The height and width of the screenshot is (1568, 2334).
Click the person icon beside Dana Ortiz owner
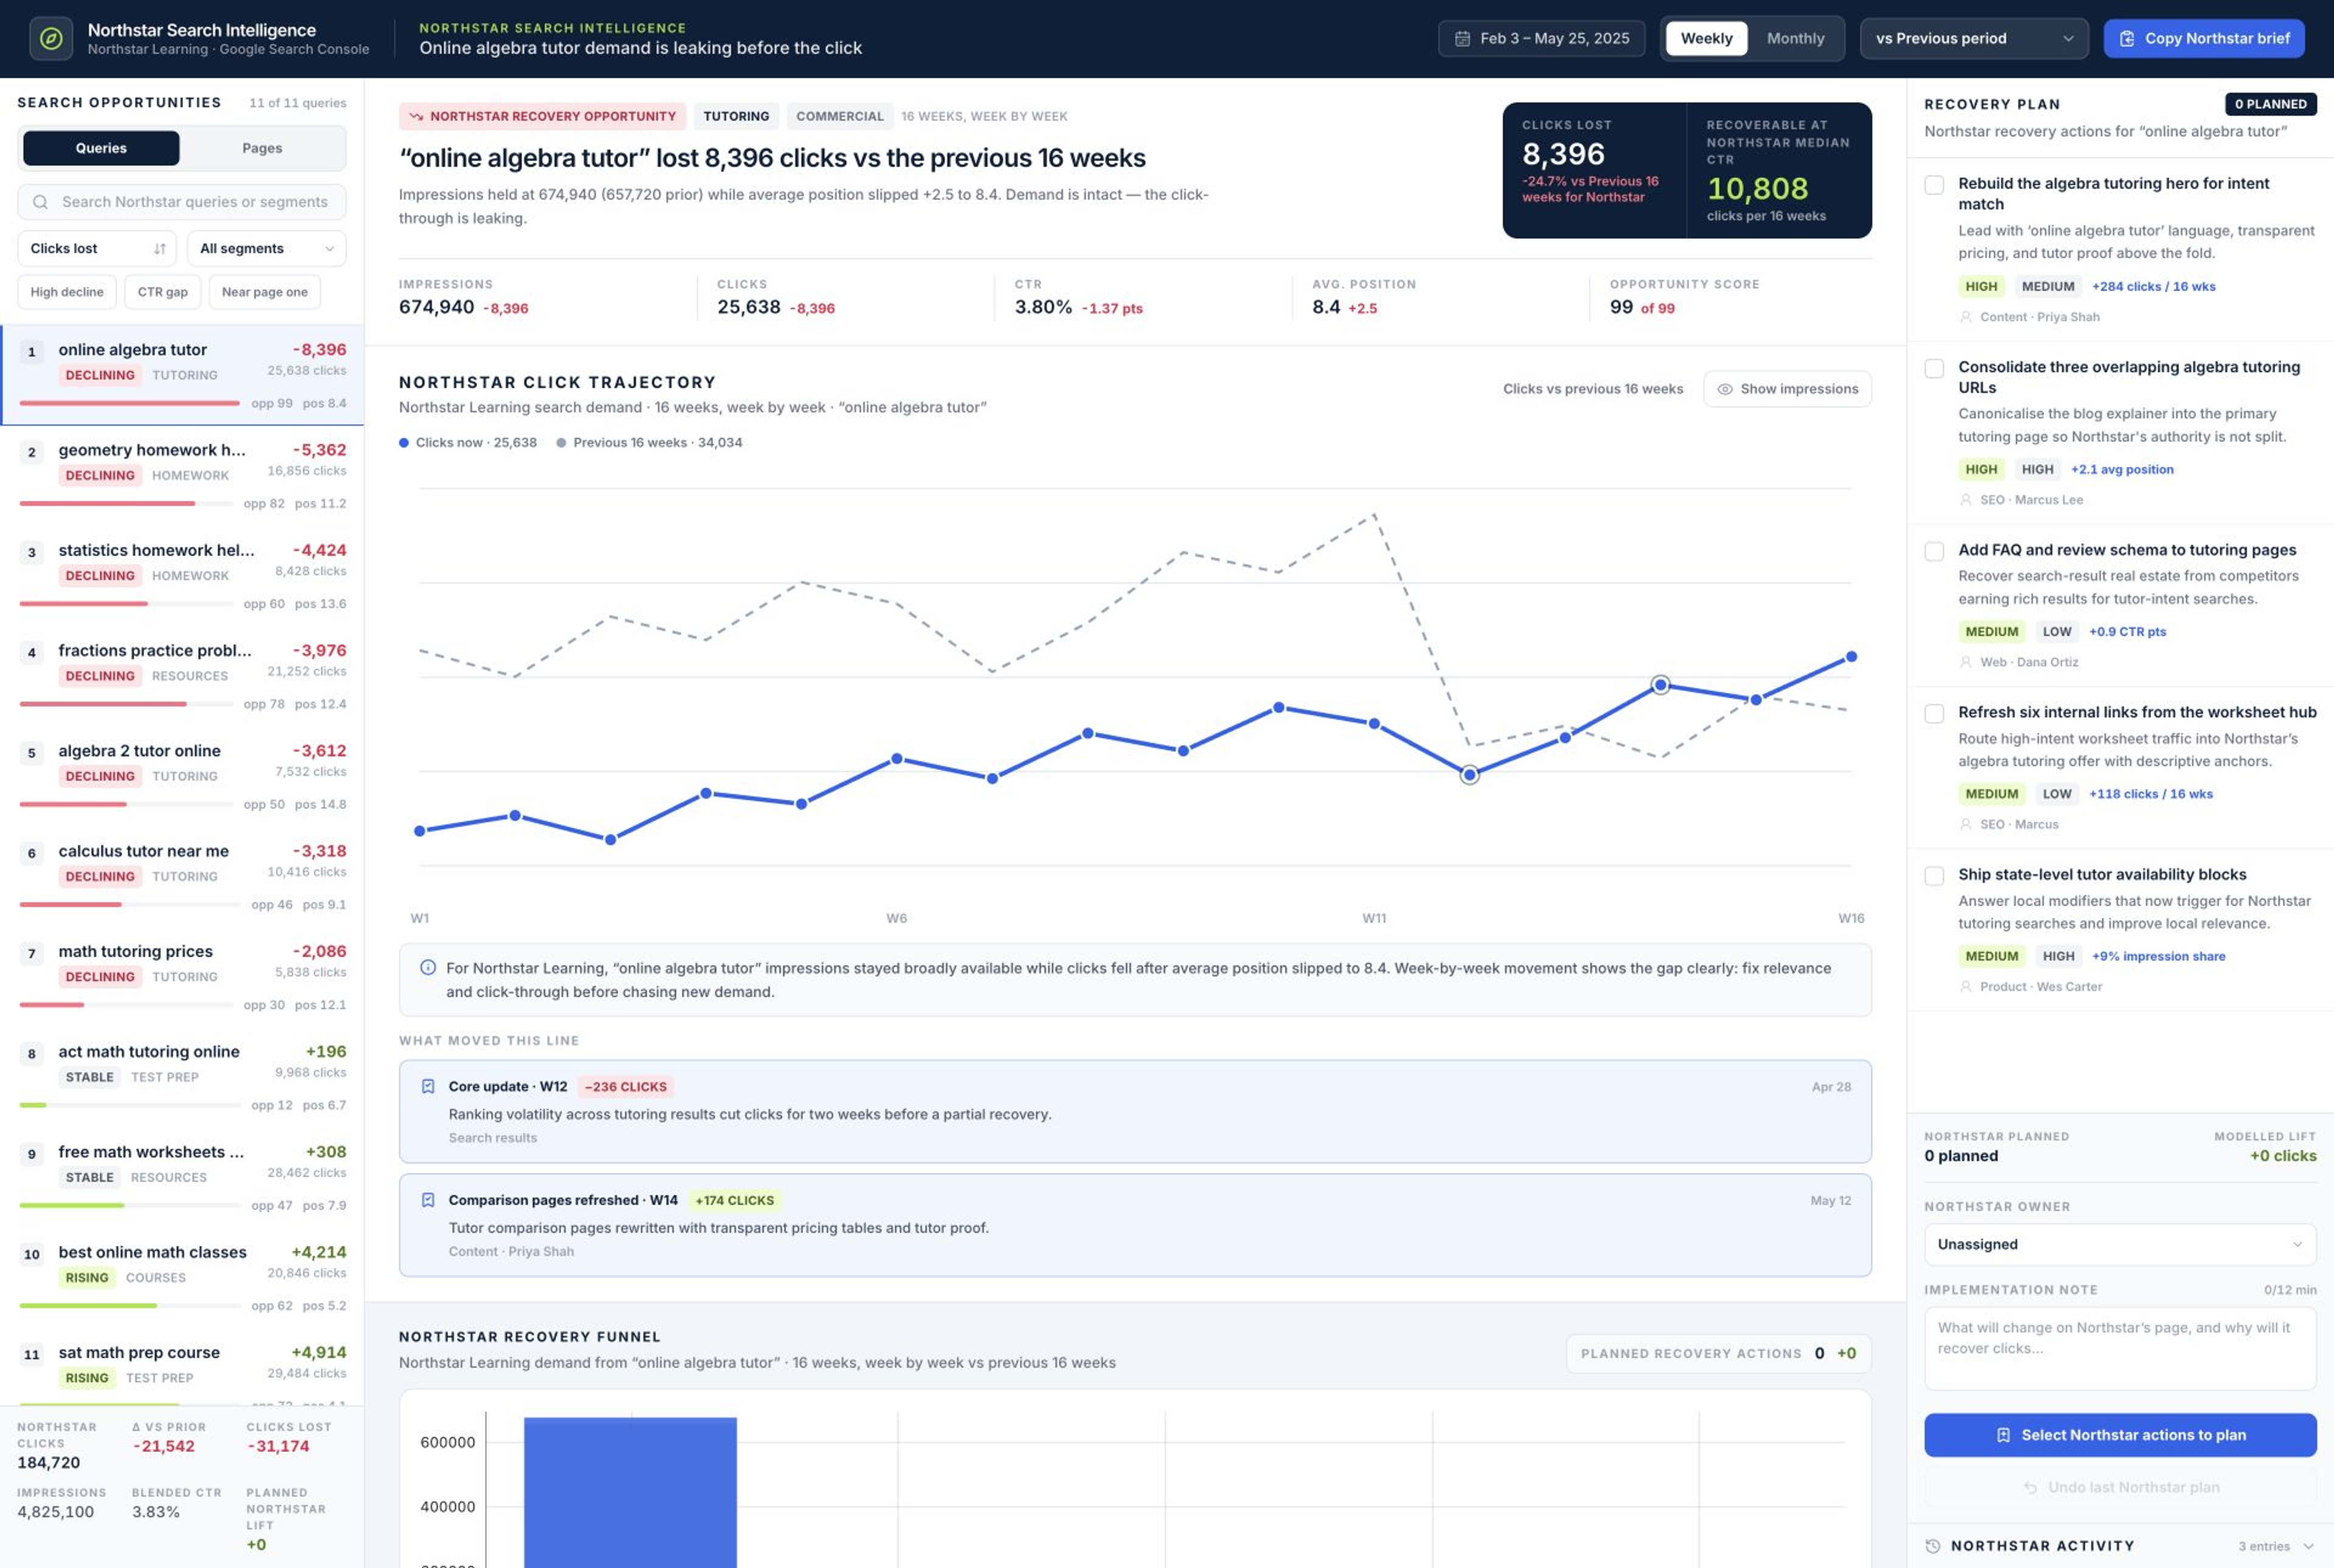coord(1966,662)
